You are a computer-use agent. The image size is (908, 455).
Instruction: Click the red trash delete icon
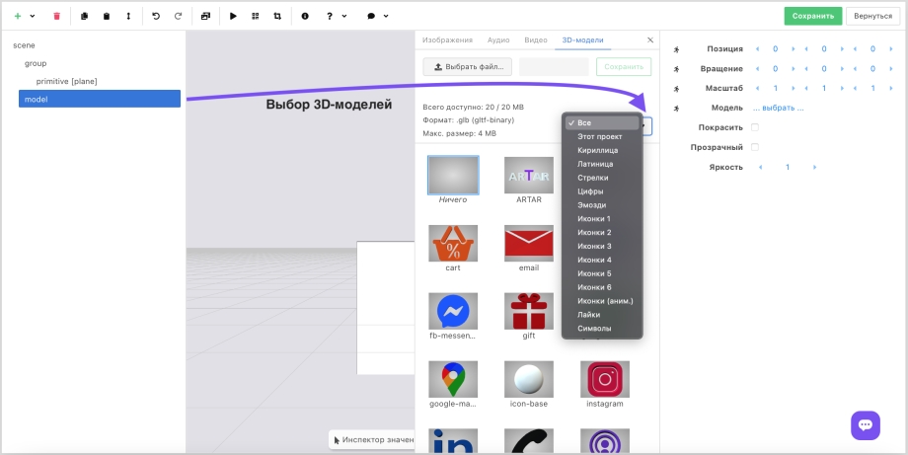pos(56,16)
